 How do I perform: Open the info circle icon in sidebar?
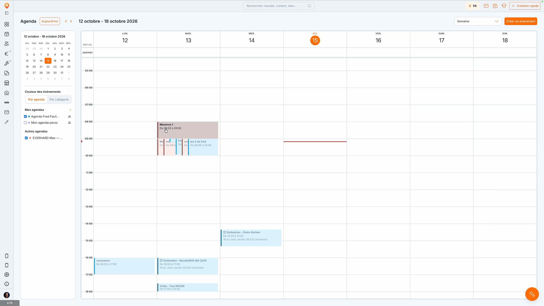[7, 284]
